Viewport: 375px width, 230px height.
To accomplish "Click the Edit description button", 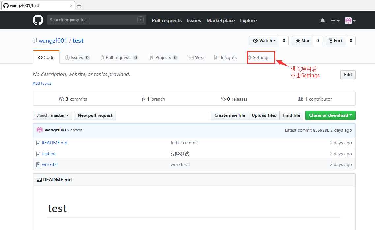I will pyautogui.click(x=348, y=75).
